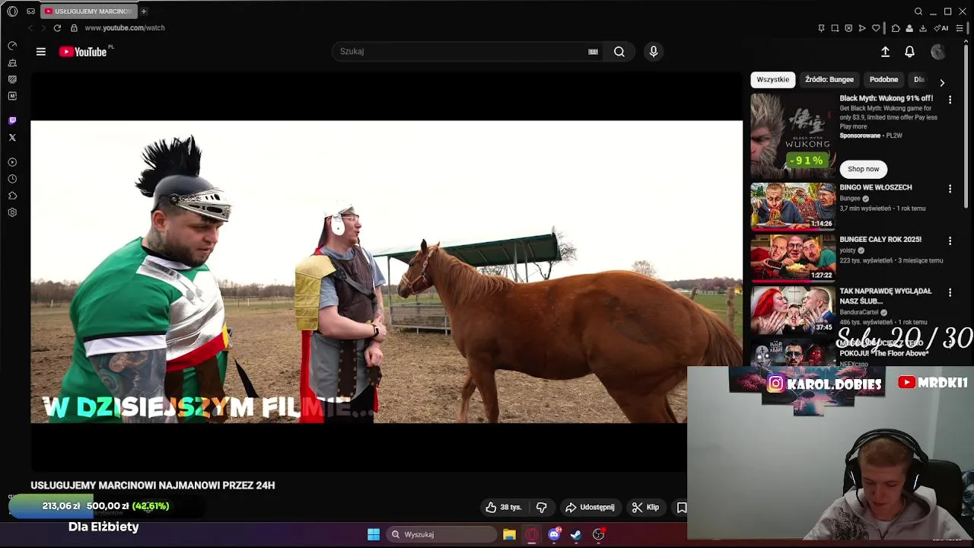This screenshot has width=974, height=548.
Task: Dislike the video with thumbs down
Action: (542, 507)
